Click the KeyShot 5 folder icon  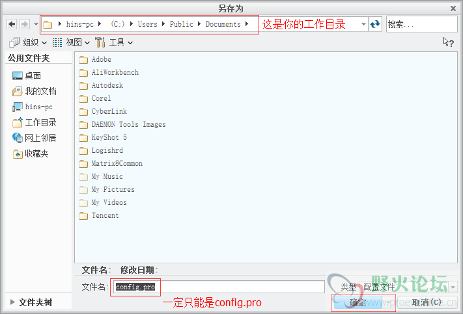click(x=83, y=138)
